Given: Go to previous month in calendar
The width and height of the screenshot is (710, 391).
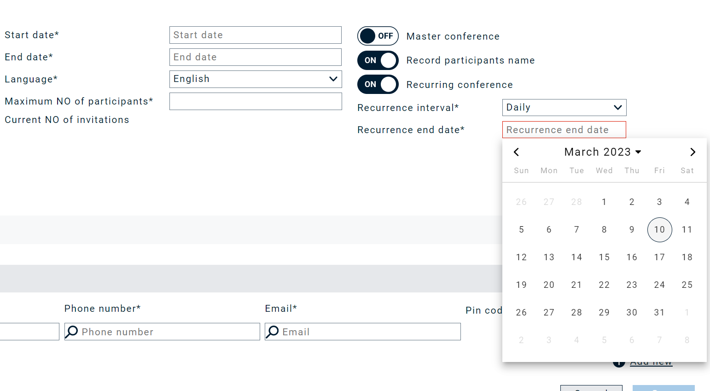Looking at the screenshot, I should coord(516,152).
